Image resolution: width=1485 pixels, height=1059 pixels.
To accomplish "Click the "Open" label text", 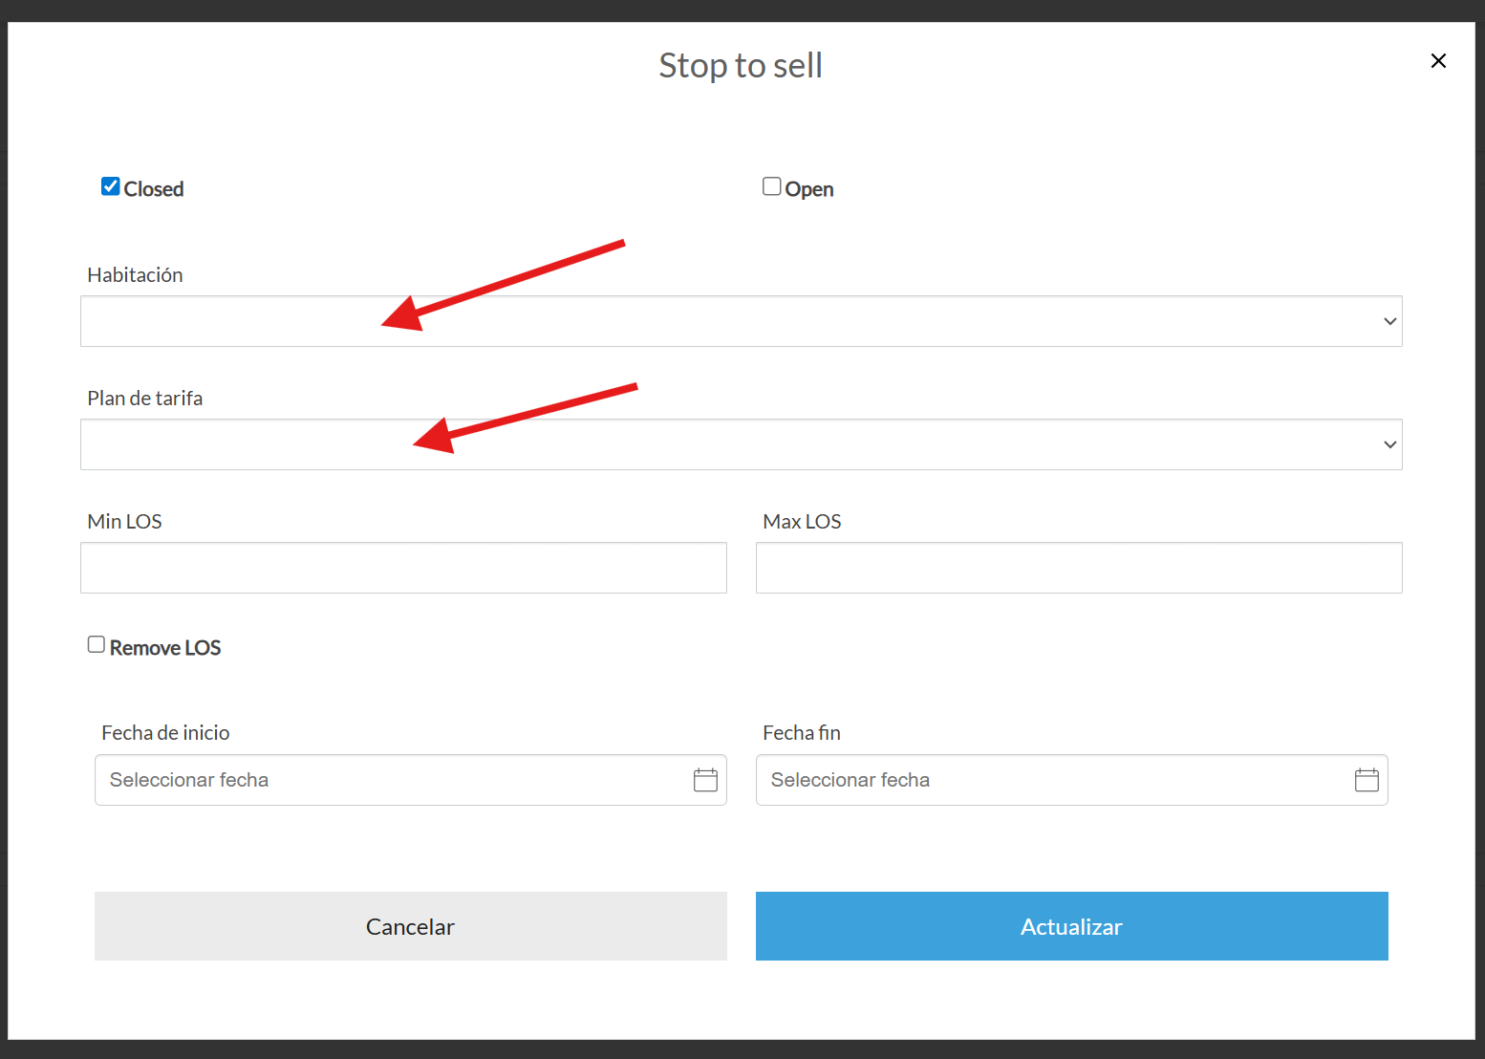I will click(809, 189).
